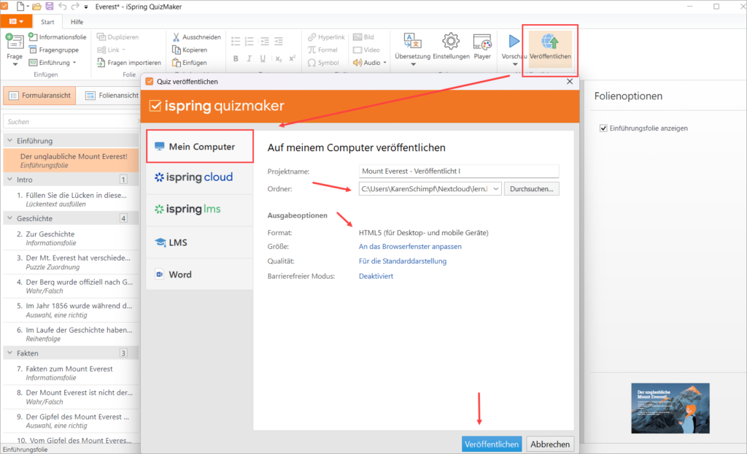Insert an Informationsfolie slide
Screen dimensions: 747x454
pyautogui.click(x=58, y=36)
